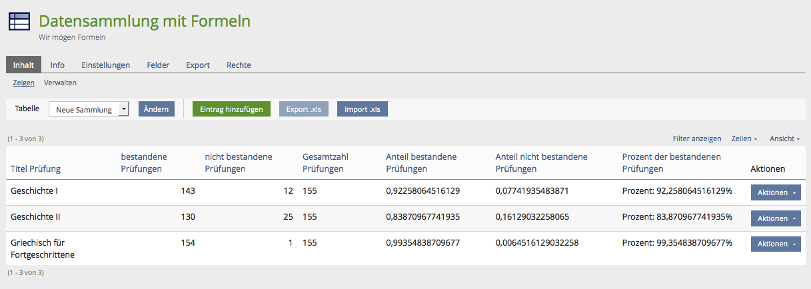Switch to the Info tab
Image resolution: width=811 pixels, height=289 pixels.
point(57,65)
